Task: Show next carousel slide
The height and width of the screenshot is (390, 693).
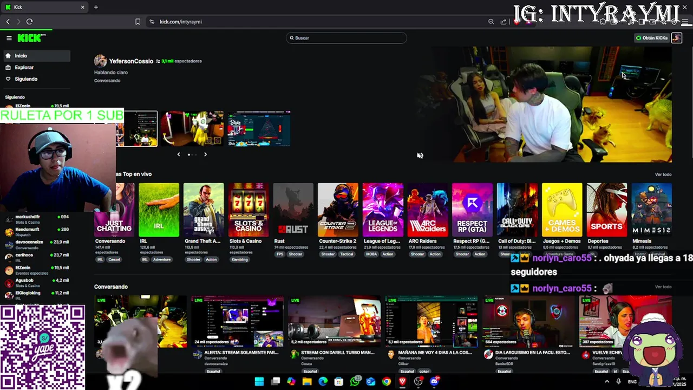Action: click(205, 154)
